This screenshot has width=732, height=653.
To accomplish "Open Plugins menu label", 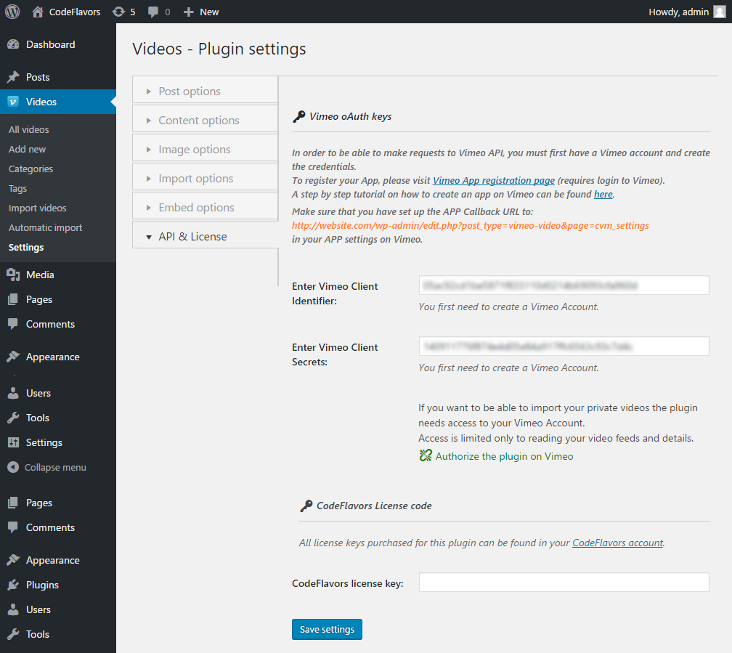I will [x=42, y=585].
